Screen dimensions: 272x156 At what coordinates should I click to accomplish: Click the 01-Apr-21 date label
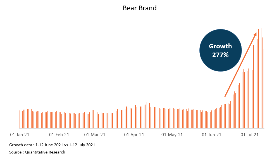pyautogui.click(x=134, y=135)
